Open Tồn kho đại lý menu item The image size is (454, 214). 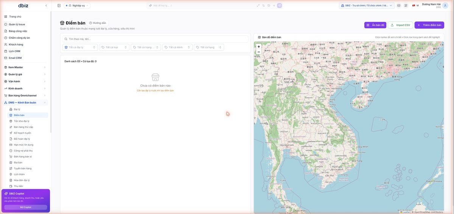[22, 121]
